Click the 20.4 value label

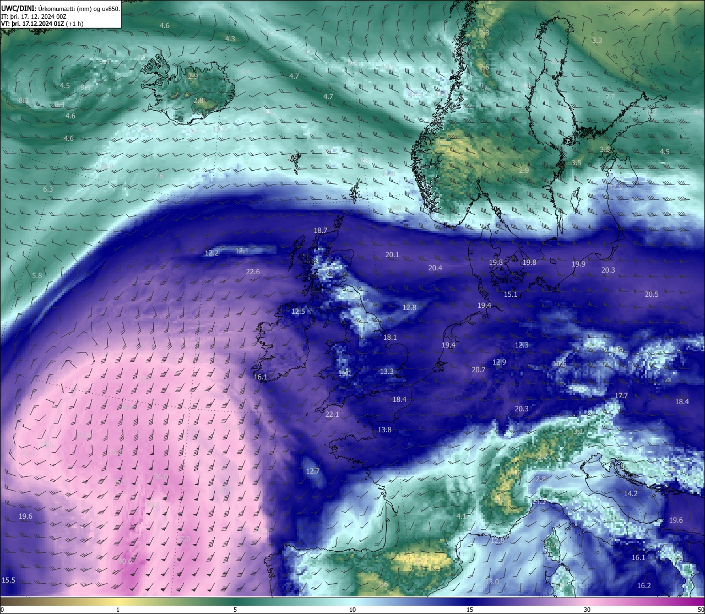pos(435,268)
